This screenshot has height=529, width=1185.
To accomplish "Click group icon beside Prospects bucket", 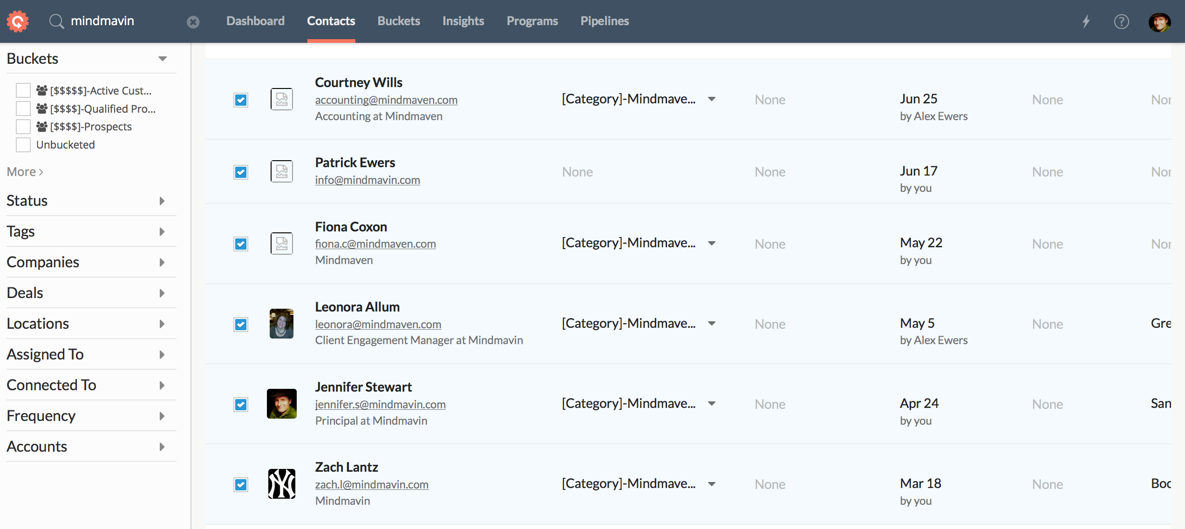I will click(x=42, y=127).
